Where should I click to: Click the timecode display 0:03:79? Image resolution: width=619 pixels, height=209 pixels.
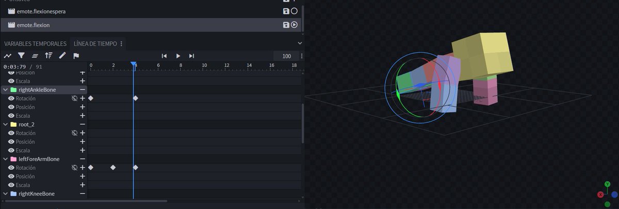15,67
